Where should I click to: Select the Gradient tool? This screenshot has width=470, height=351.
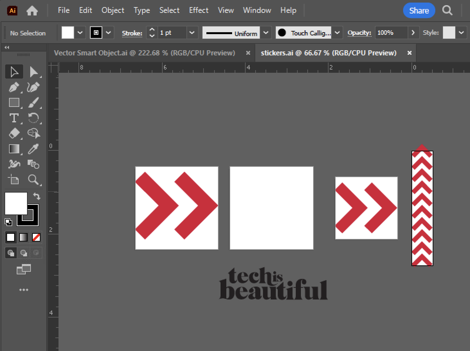(x=14, y=149)
